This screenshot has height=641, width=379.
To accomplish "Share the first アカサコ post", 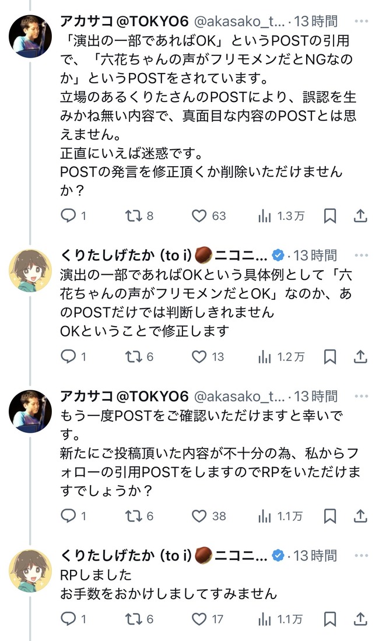I will point(360,216).
